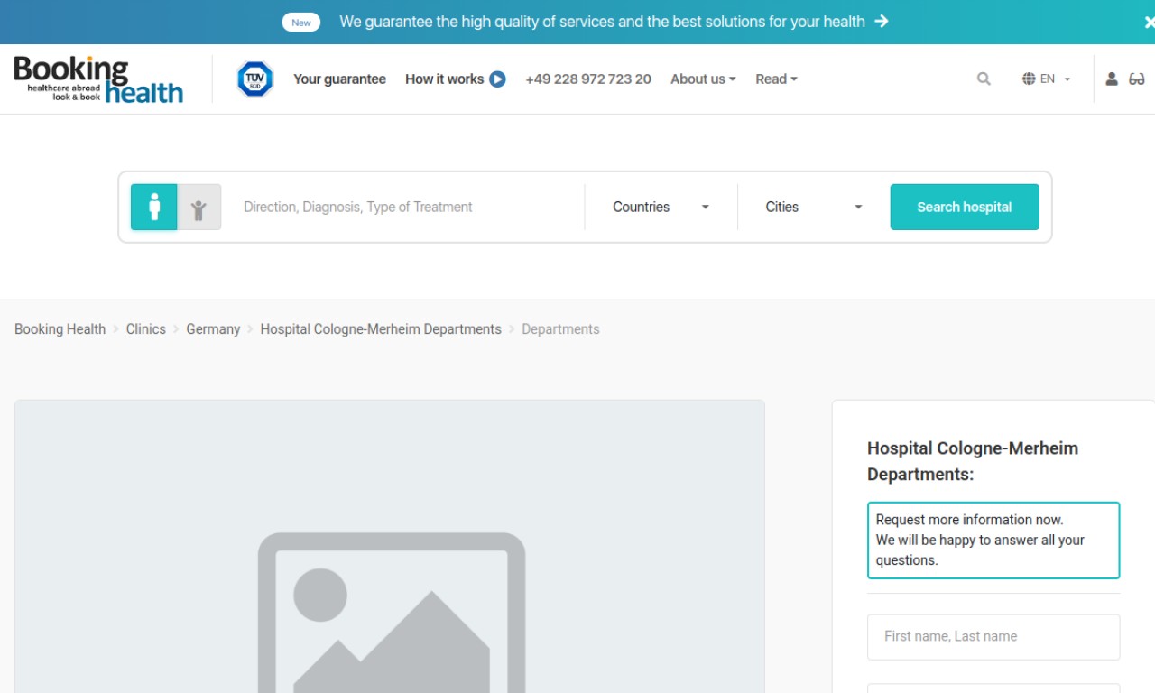Expand the Read menu
The width and height of the screenshot is (1155, 693).
click(776, 79)
